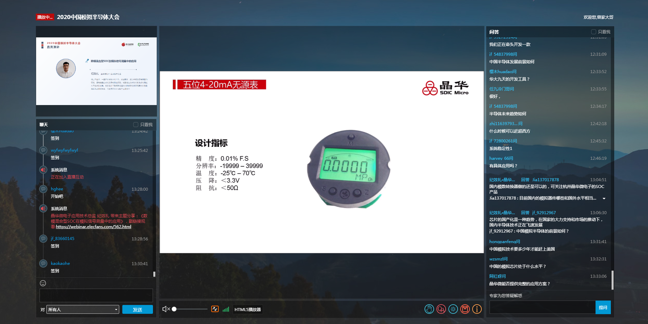Click asker jf_72800261问 in Q&A

[503, 141]
